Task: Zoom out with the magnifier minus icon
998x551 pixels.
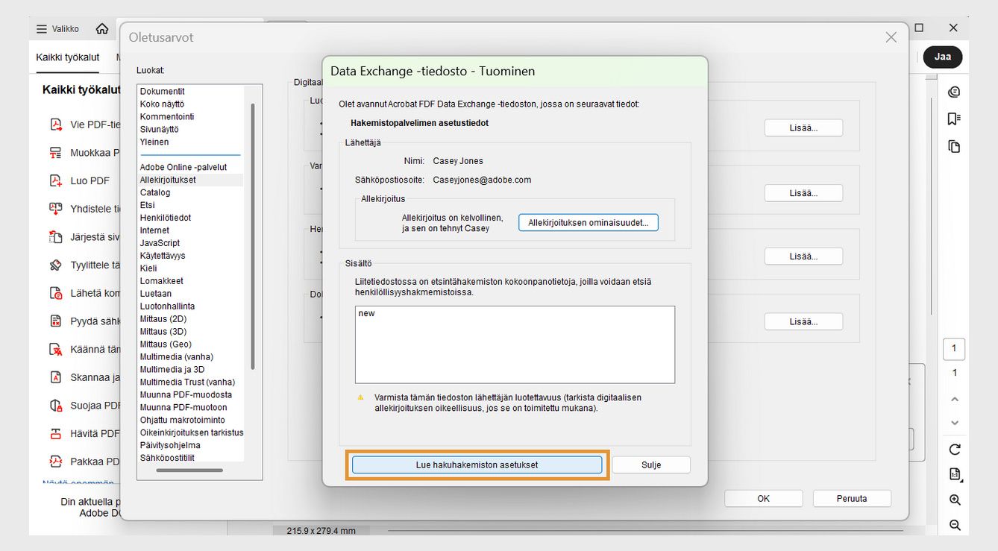Action: coord(955,525)
